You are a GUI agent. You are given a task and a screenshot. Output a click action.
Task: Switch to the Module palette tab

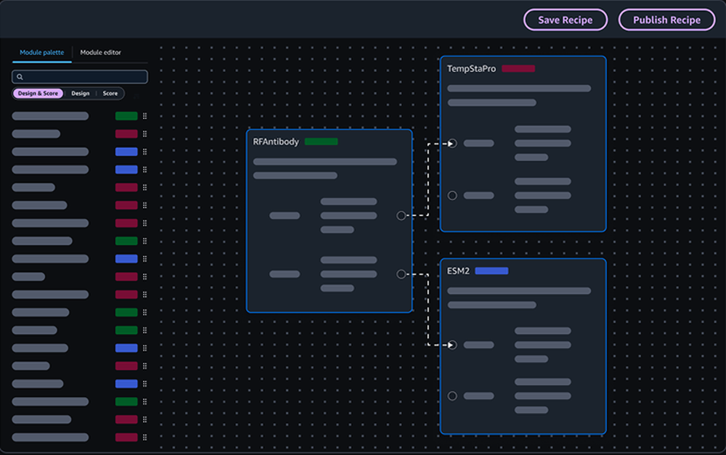tap(41, 52)
